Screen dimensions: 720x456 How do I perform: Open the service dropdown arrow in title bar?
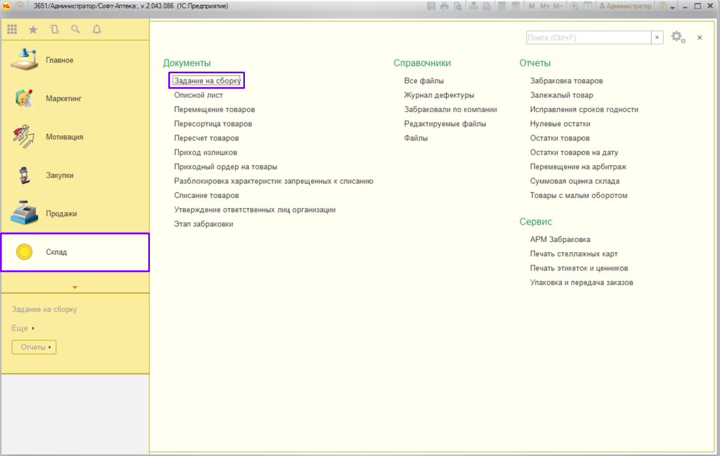click(x=672, y=6)
